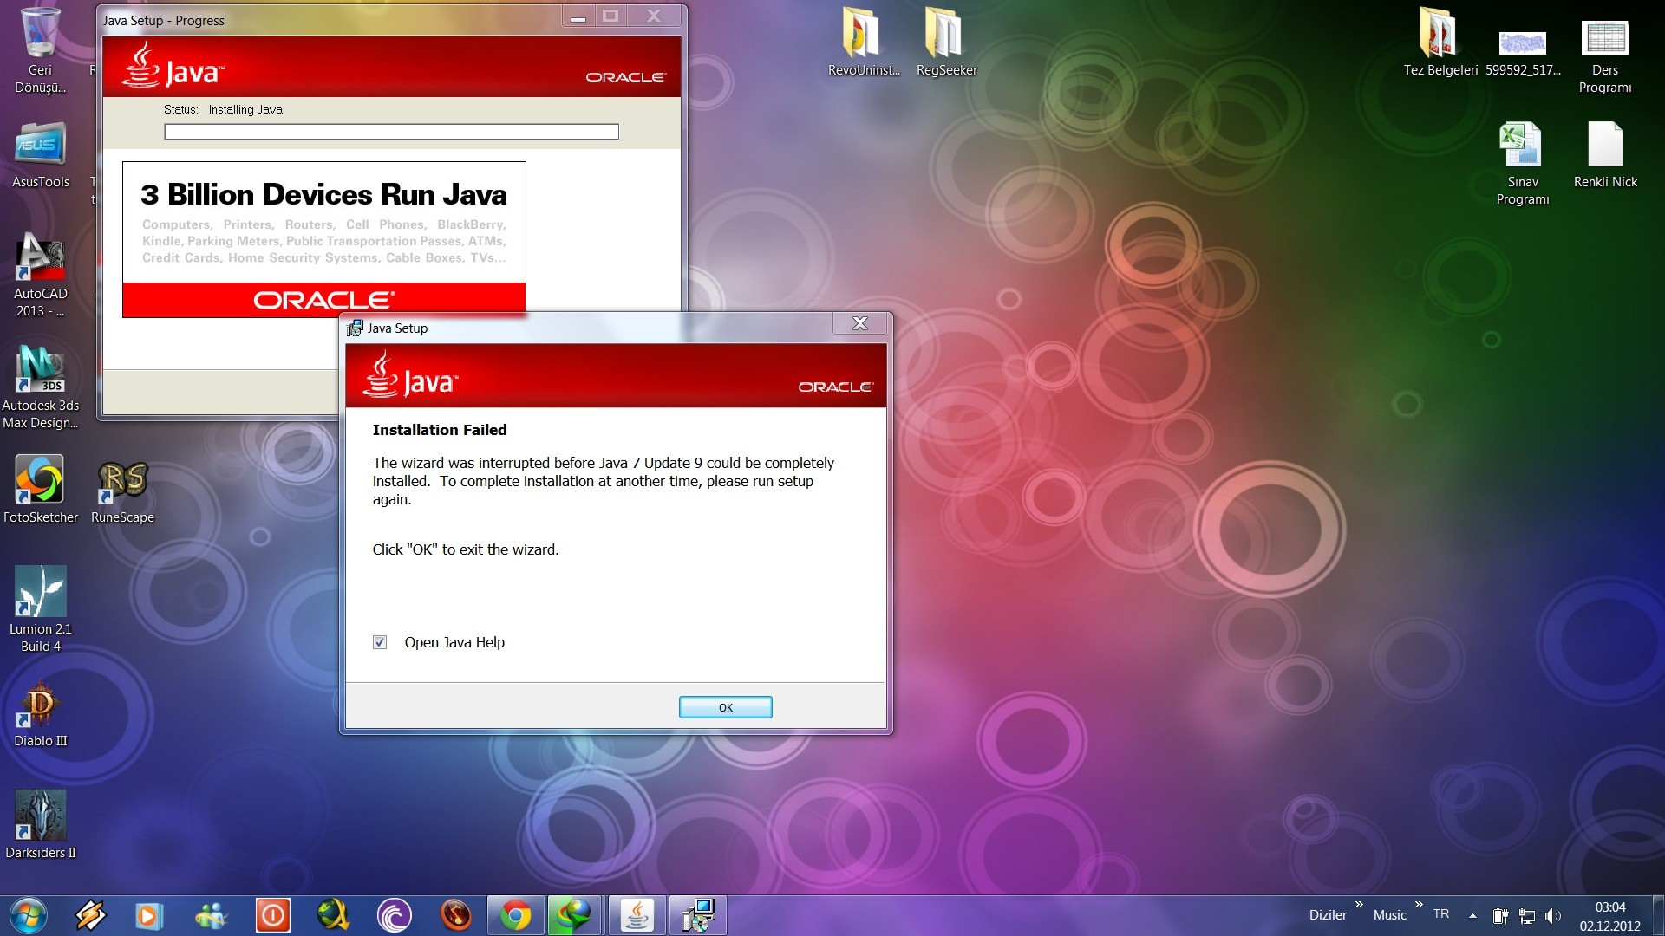Image resolution: width=1665 pixels, height=936 pixels.
Task: Open the purple swirl taskbar app
Action: tap(395, 916)
